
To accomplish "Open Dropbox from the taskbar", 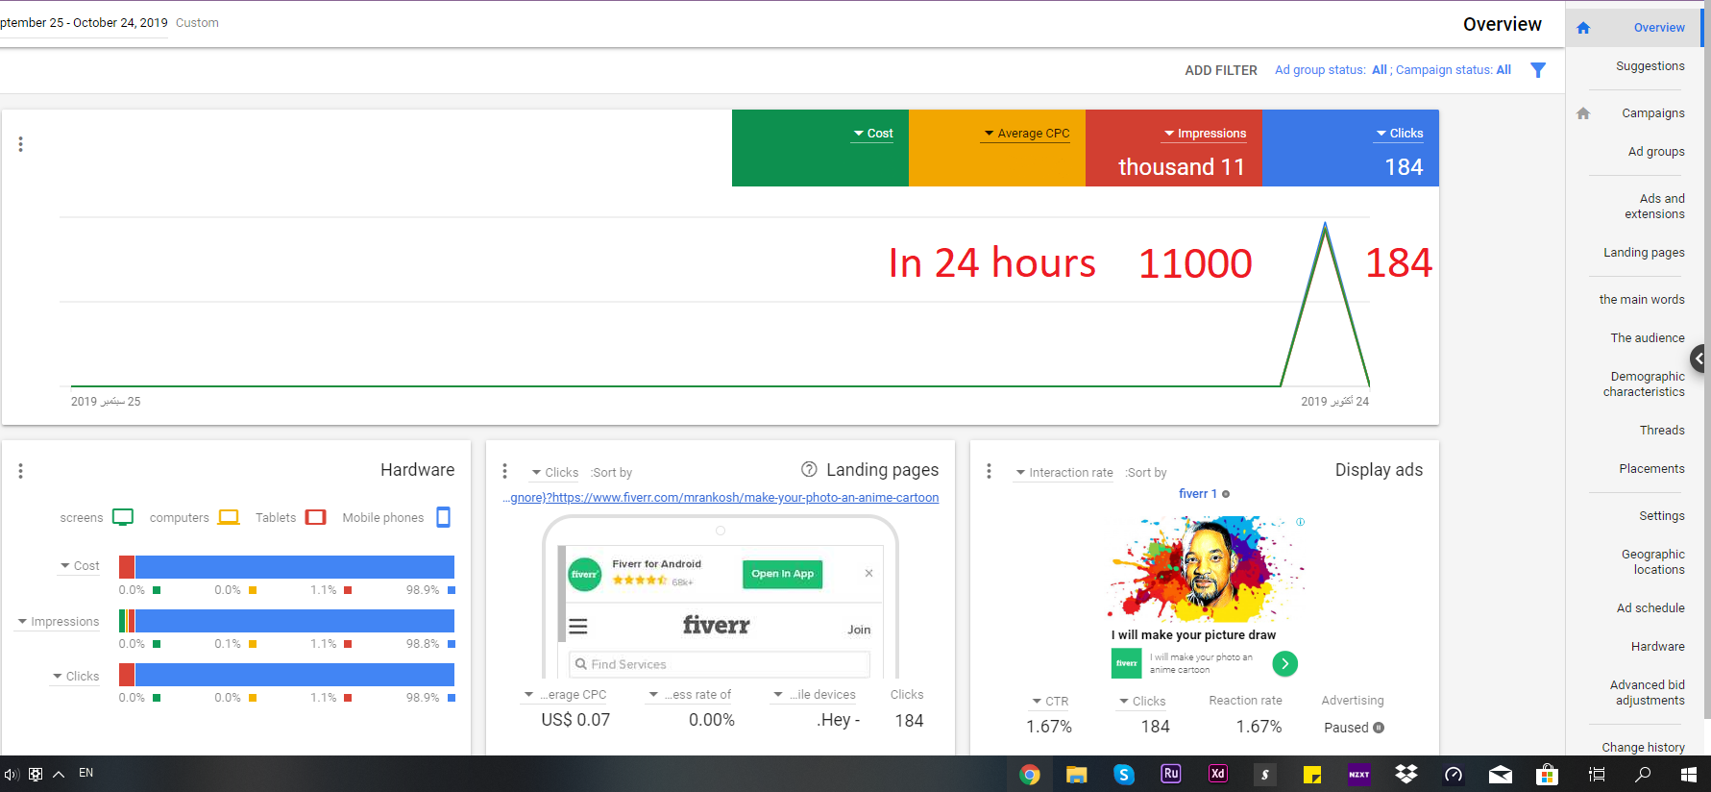I will click(x=1406, y=775).
